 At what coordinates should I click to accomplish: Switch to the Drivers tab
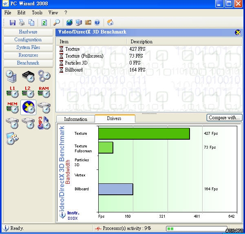point(115,118)
